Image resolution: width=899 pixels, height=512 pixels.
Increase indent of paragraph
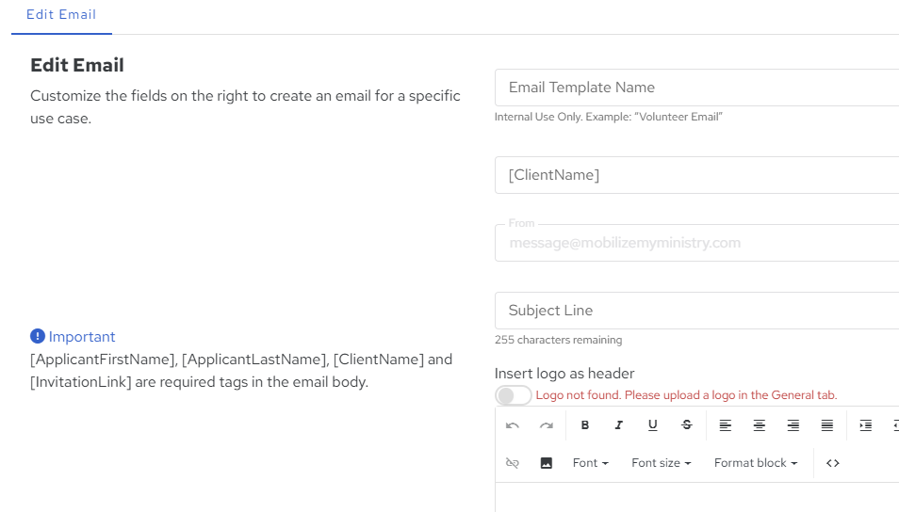point(866,425)
